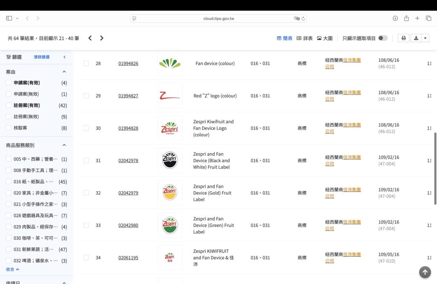
Task: Switch to 詳表 view
Action: (x=305, y=38)
